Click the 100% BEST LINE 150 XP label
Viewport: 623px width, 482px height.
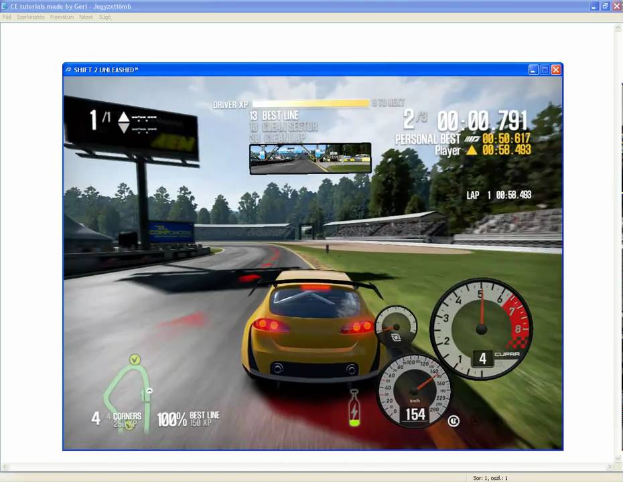click(x=188, y=419)
